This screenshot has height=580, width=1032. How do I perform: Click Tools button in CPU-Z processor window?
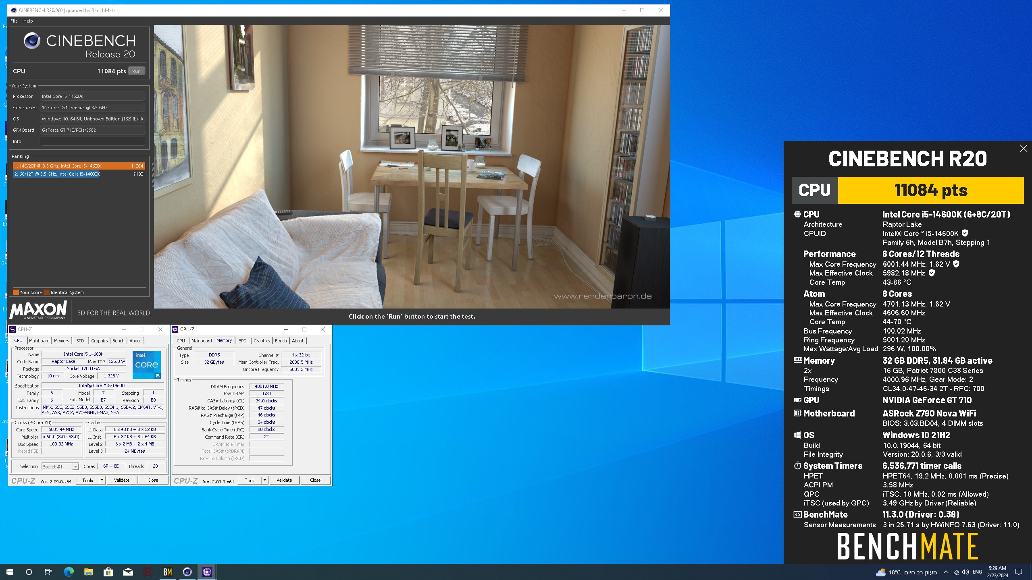tap(87, 480)
